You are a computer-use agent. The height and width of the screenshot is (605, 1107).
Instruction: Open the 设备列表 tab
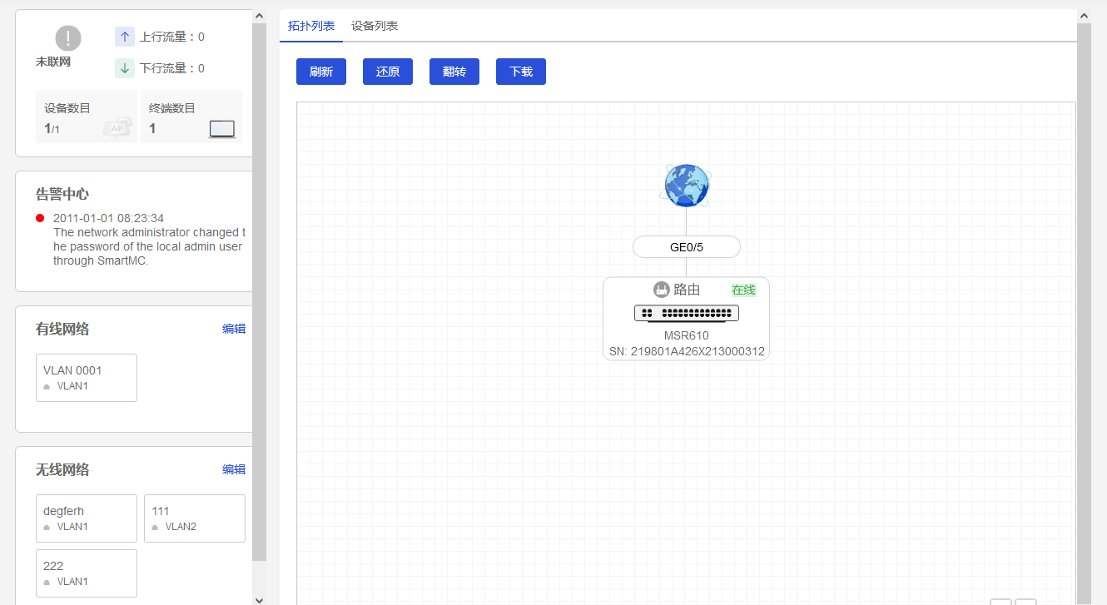pos(375,26)
